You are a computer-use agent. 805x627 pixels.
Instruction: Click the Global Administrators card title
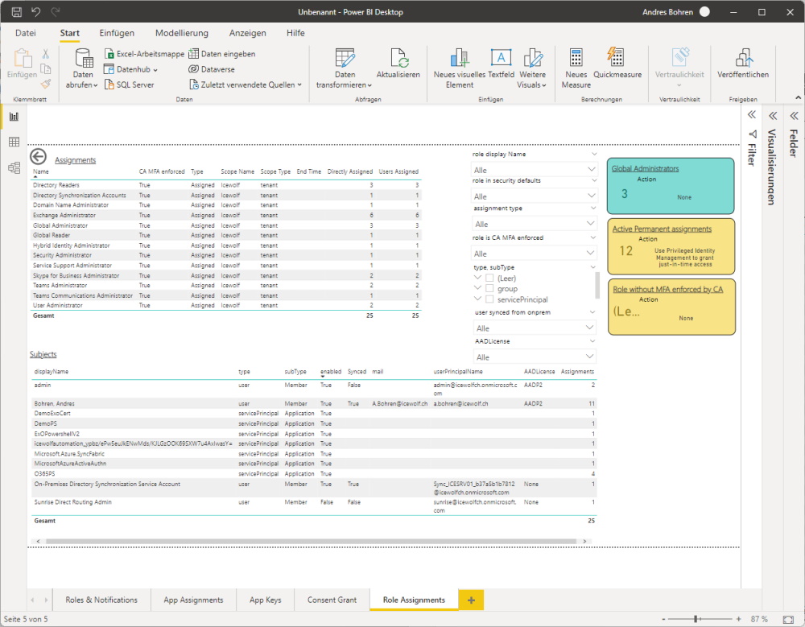645,168
